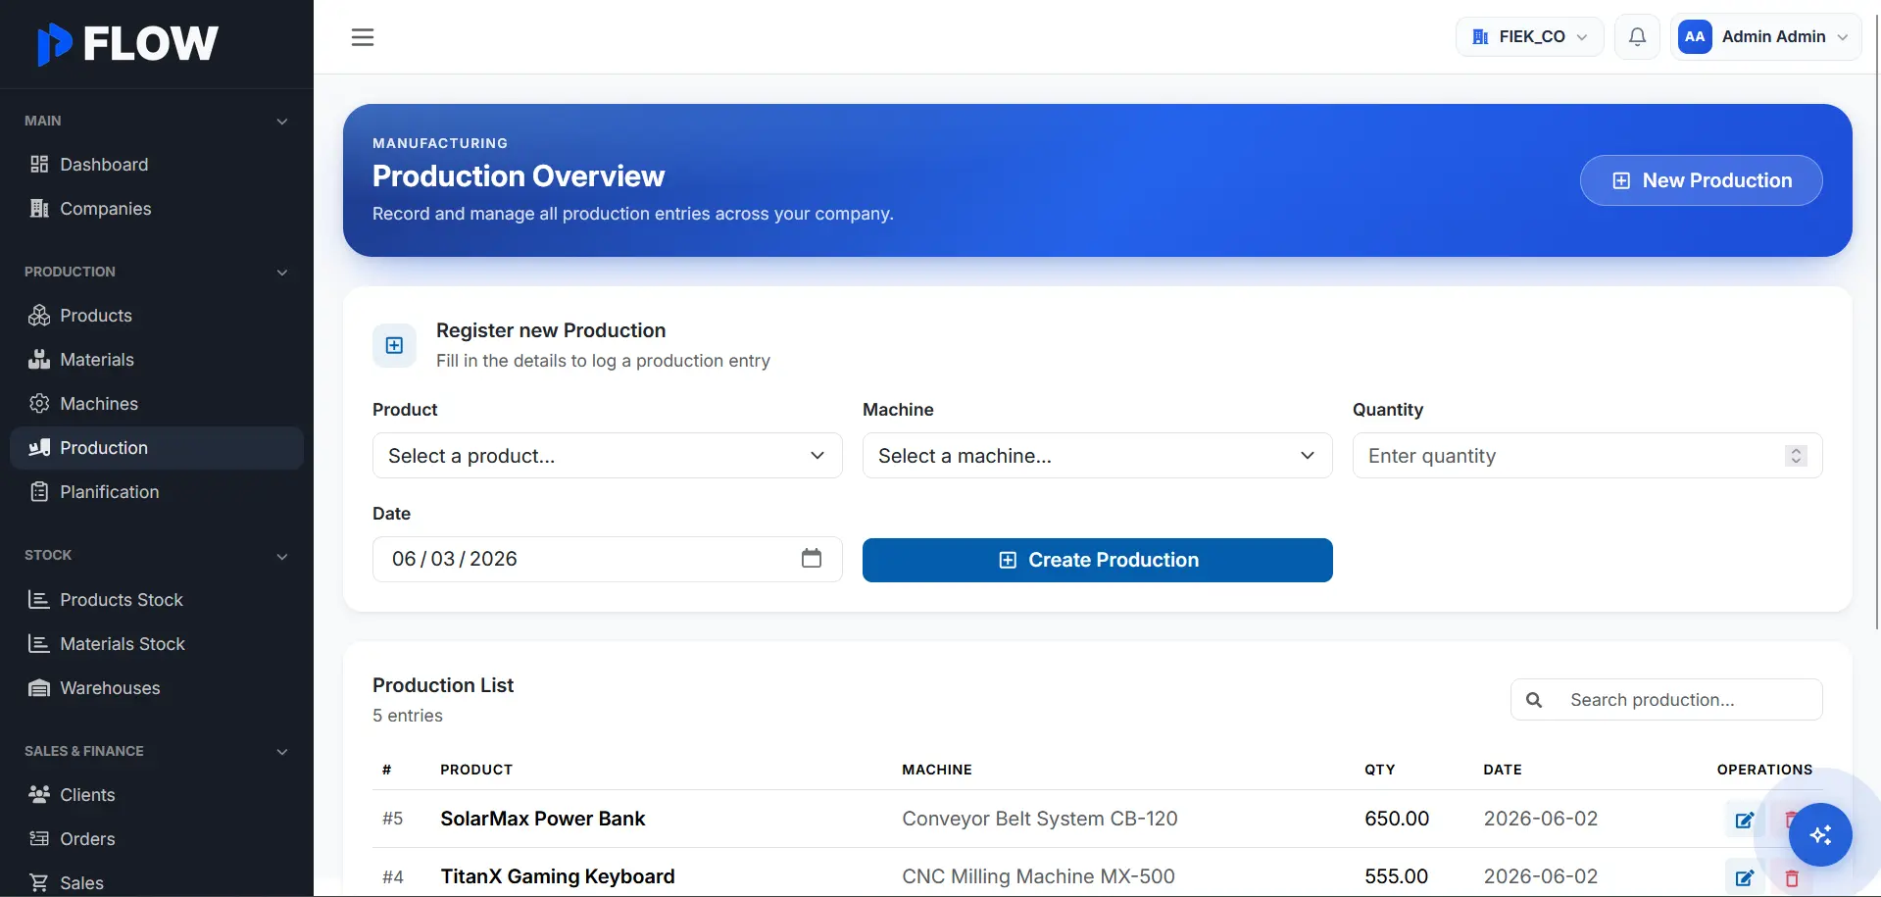This screenshot has height=897, width=1881.
Task: Delete the TitanX Gaming Keyboard entry
Action: click(x=1792, y=878)
